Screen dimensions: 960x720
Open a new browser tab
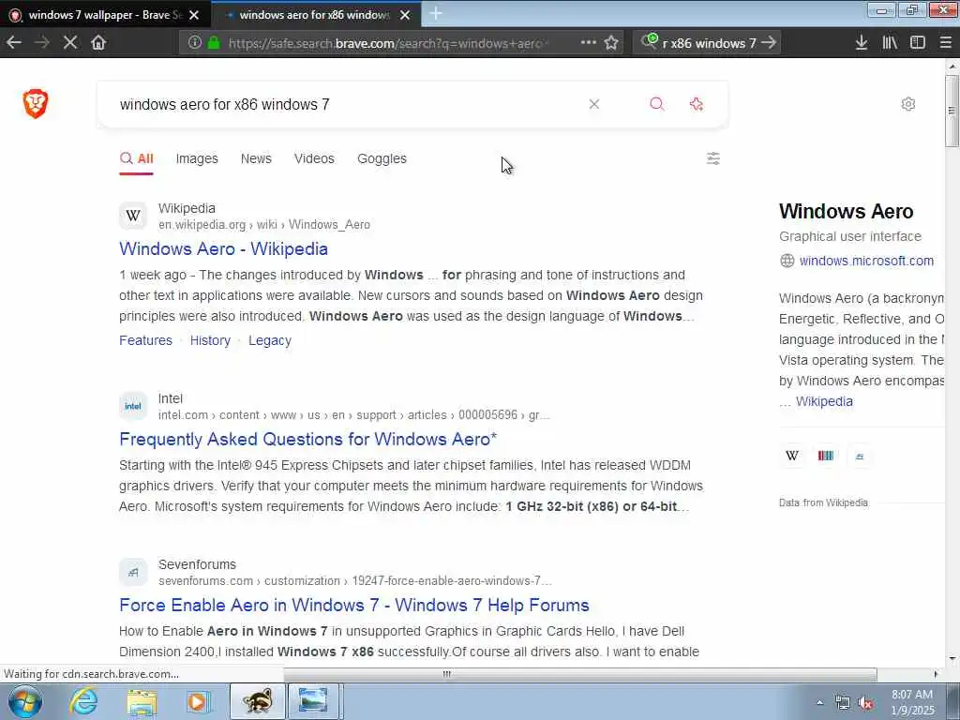tap(436, 13)
